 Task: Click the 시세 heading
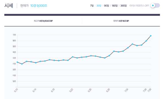pyautogui.click(x=9, y=5)
